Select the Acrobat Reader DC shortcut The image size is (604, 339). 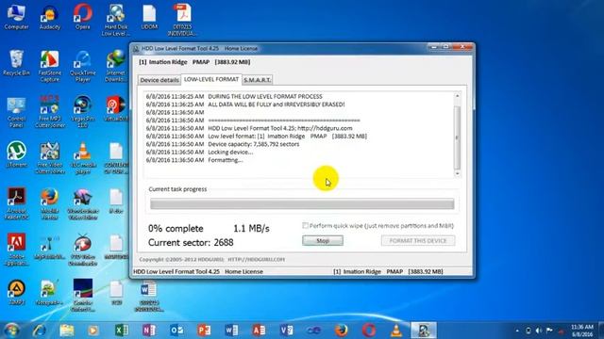(16, 204)
